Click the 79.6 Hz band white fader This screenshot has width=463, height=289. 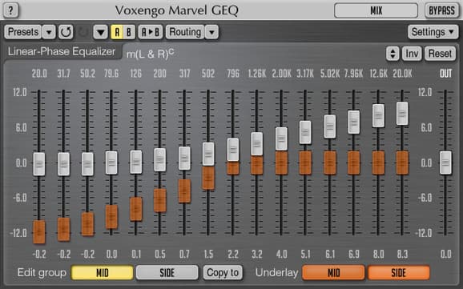111,163
